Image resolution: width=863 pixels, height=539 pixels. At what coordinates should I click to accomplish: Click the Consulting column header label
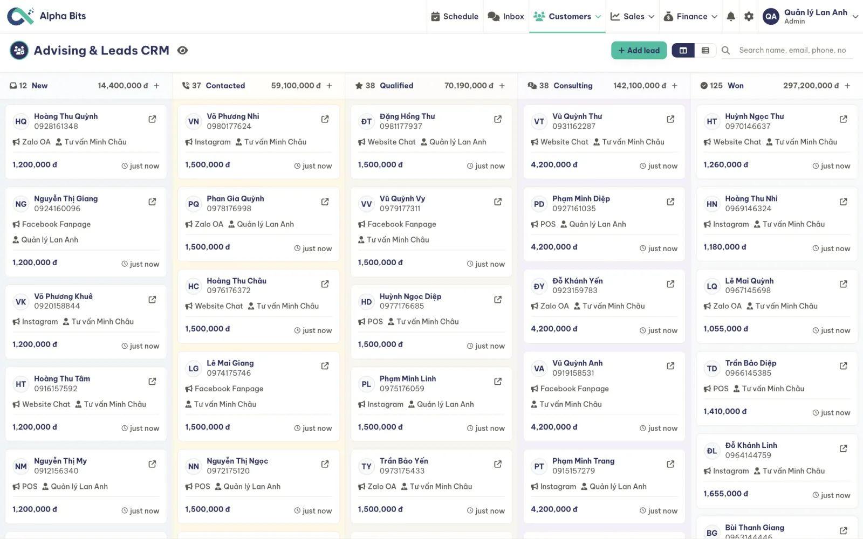pyautogui.click(x=573, y=86)
